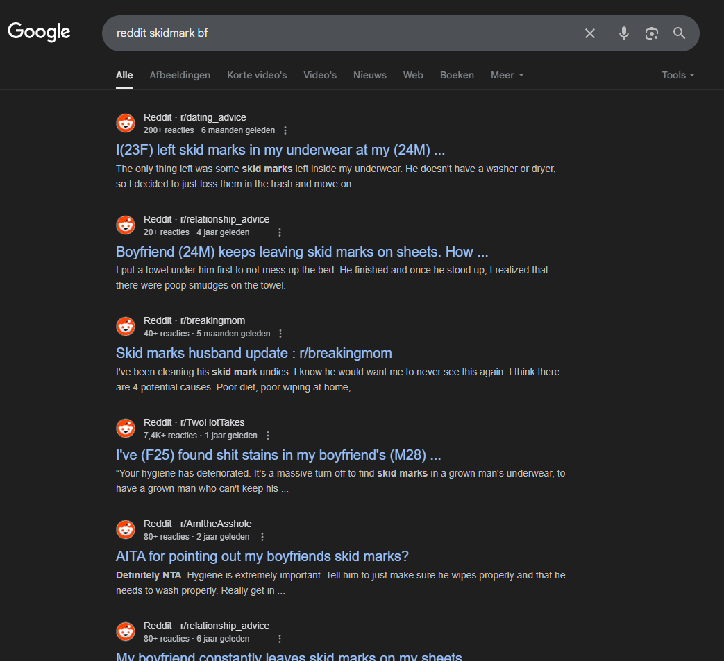724x661 pixels.
Task: Open three-dot menu next to 6 jaar geleden
Action: [279, 639]
